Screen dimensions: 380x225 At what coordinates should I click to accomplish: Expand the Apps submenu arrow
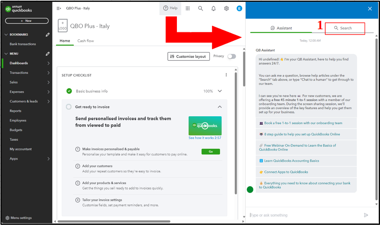click(x=48, y=158)
